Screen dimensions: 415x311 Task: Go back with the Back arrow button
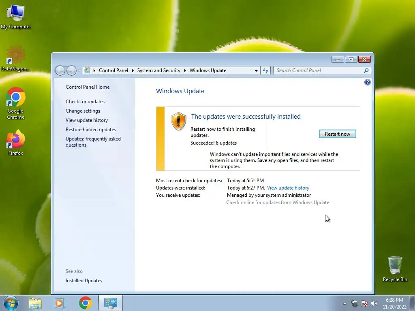click(x=60, y=70)
